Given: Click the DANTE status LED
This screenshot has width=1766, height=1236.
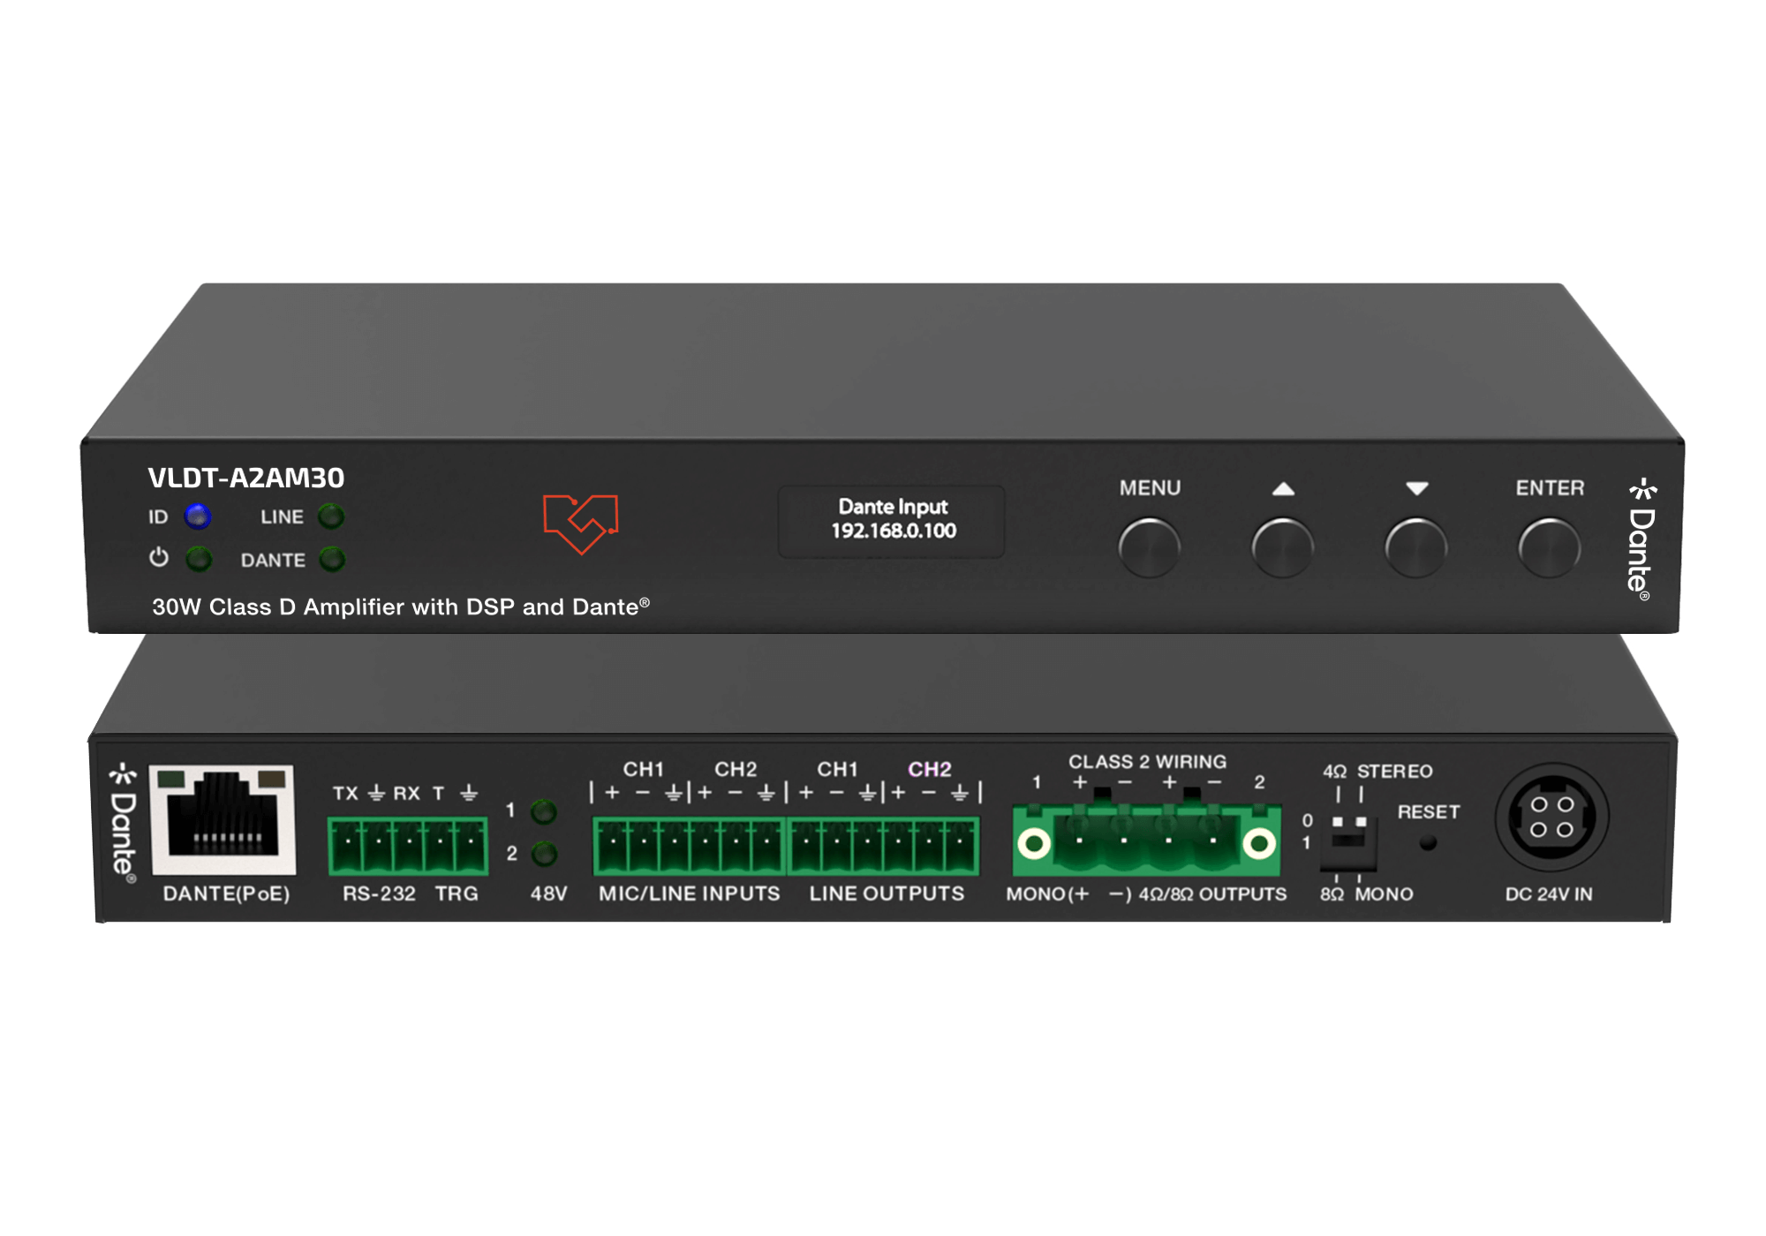Looking at the screenshot, I should pos(332,559).
